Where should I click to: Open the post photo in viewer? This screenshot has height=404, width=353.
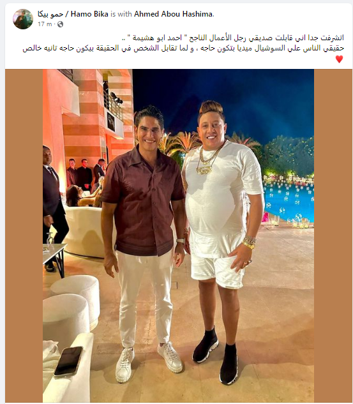click(178, 236)
